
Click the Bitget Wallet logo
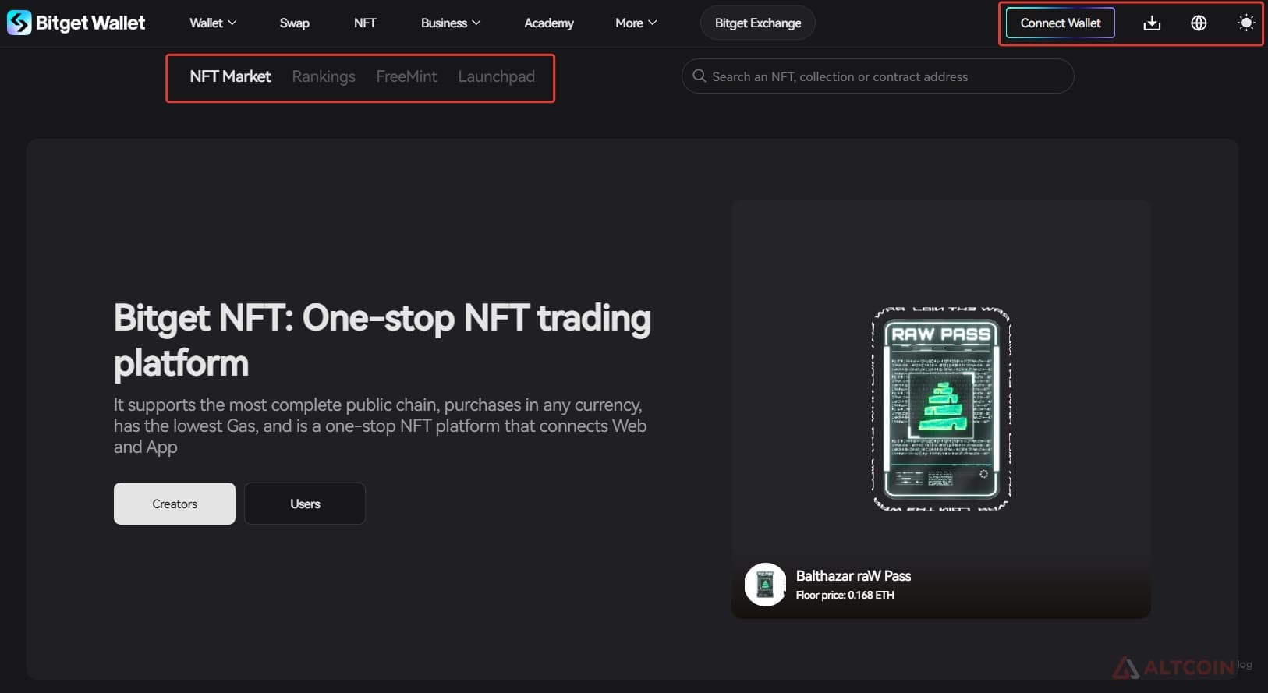[76, 23]
